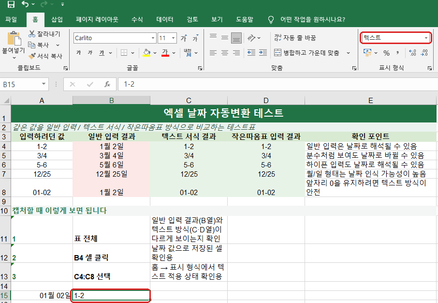Open the font size 11 dropdown
The height and width of the screenshot is (303, 438).
(x=173, y=38)
